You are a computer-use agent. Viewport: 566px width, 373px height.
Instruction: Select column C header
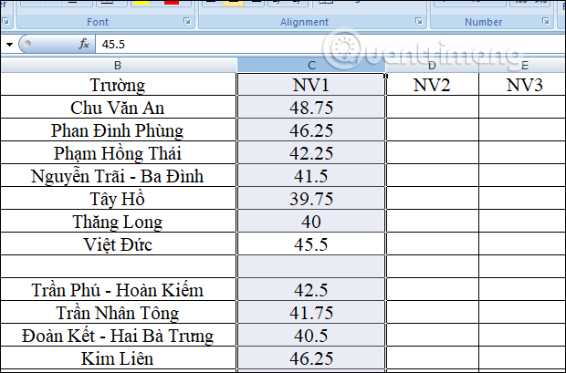[x=311, y=66]
